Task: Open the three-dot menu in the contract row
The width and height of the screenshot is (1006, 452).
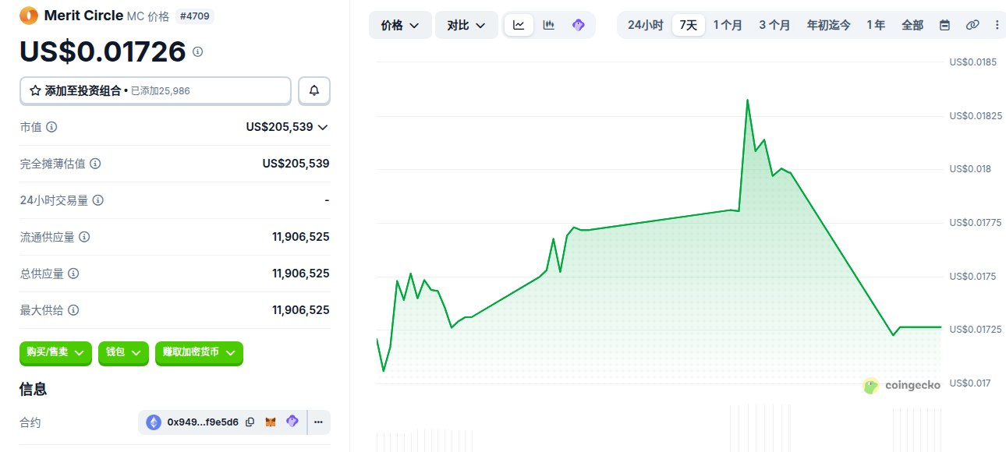Action: point(318,422)
